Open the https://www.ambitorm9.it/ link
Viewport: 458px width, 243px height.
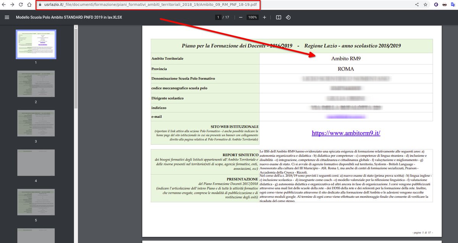(346, 133)
